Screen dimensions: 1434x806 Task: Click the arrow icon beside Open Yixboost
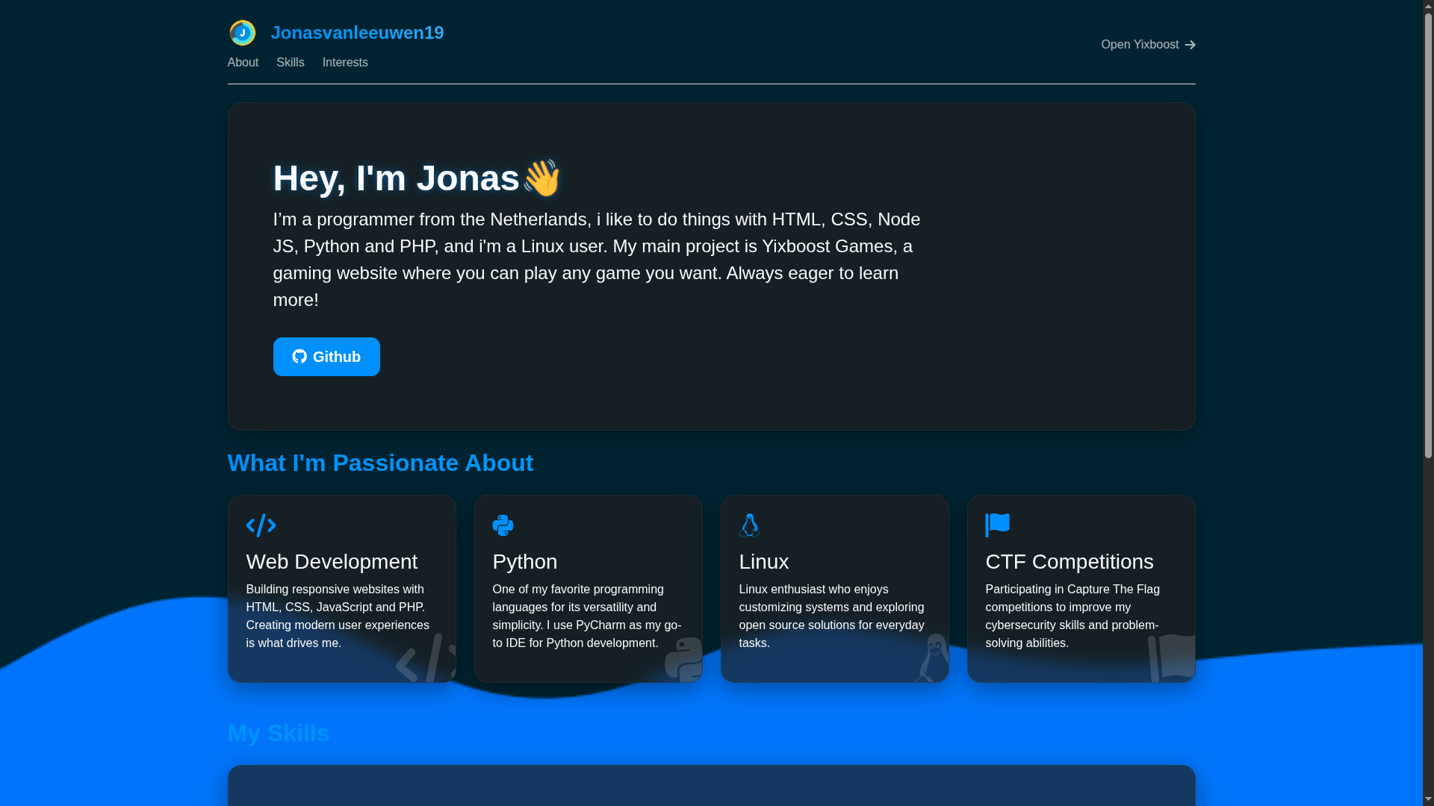(1190, 46)
